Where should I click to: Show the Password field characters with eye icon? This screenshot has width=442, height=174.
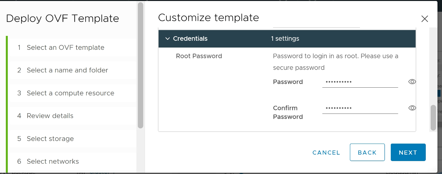(x=412, y=82)
